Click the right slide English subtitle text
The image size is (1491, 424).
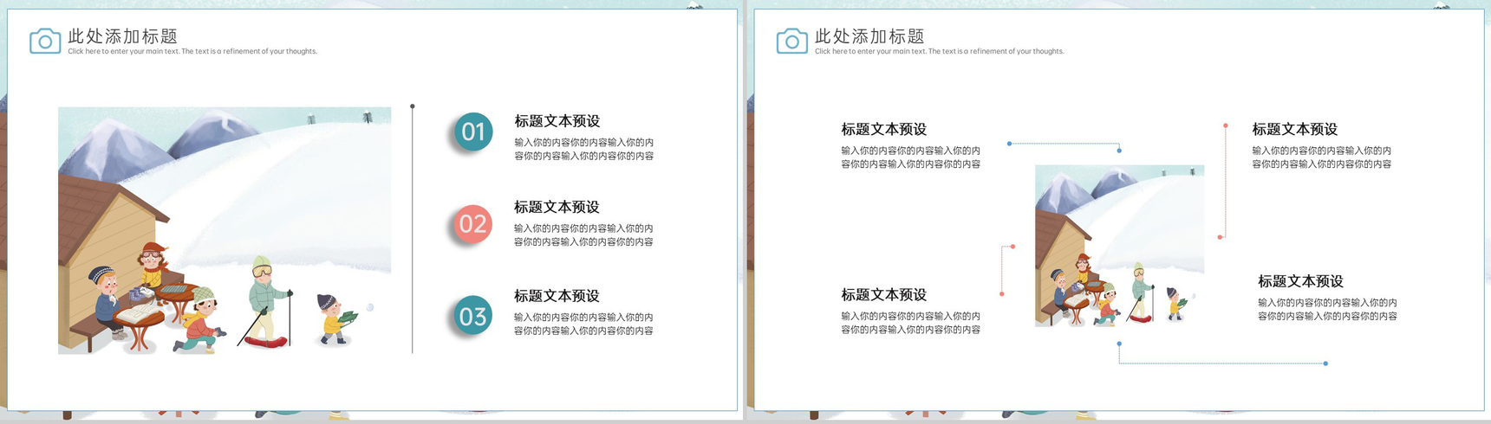point(939,52)
